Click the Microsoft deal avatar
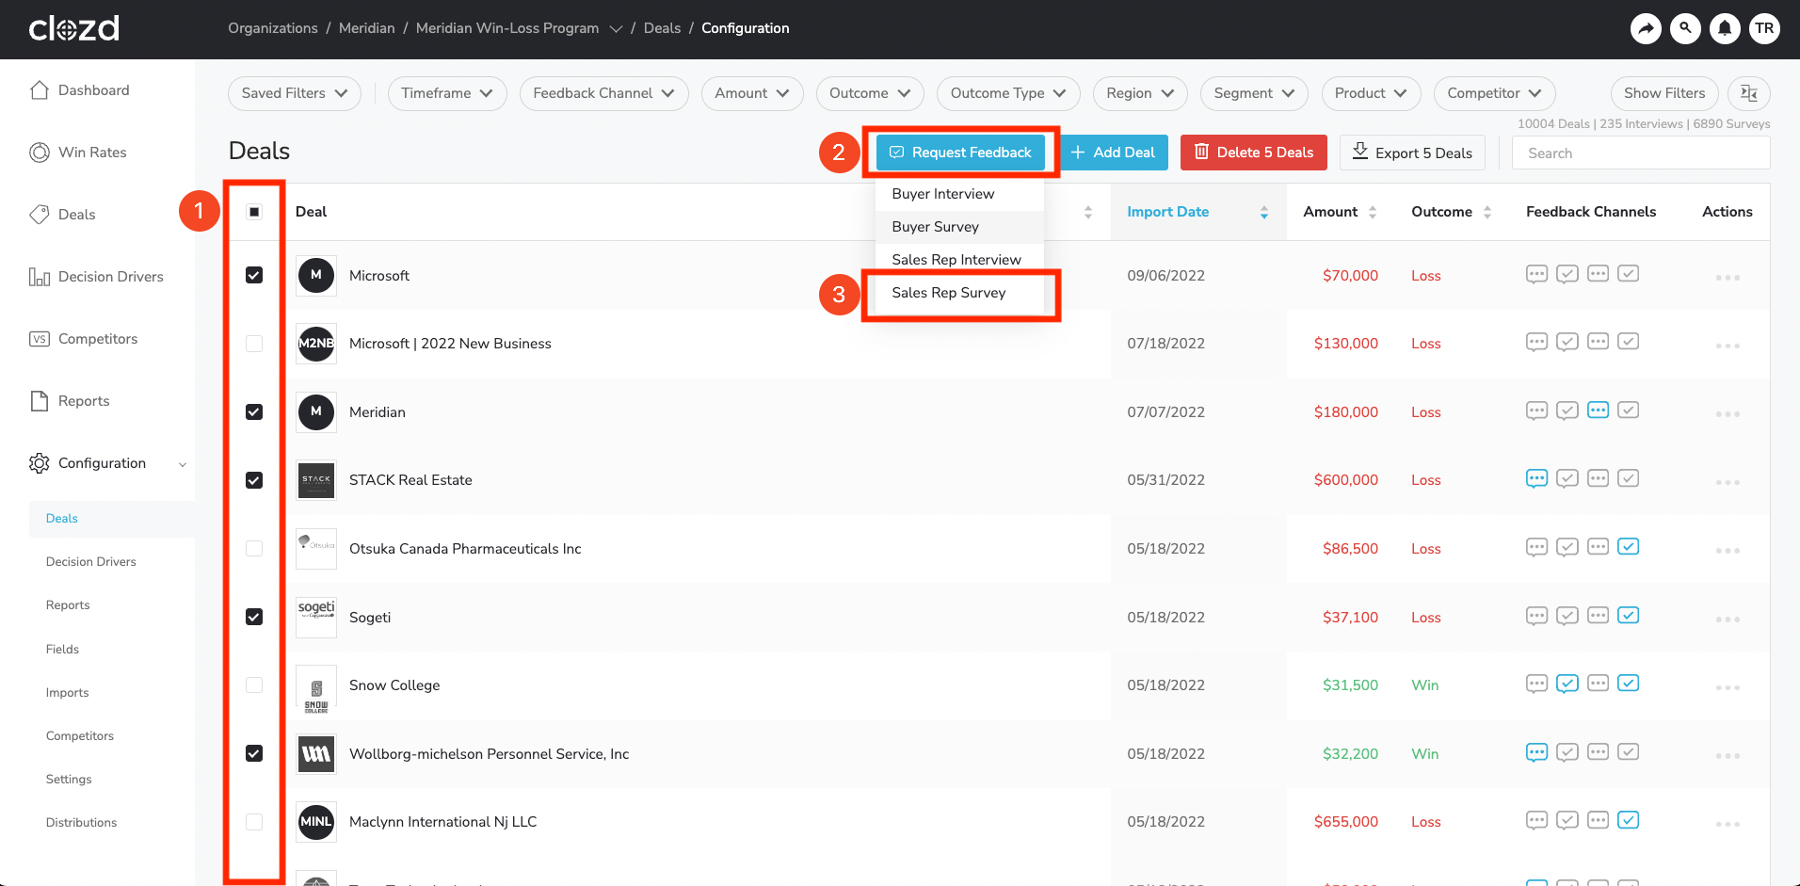The width and height of the screenshot is (1800, 886). pos(316,275)
